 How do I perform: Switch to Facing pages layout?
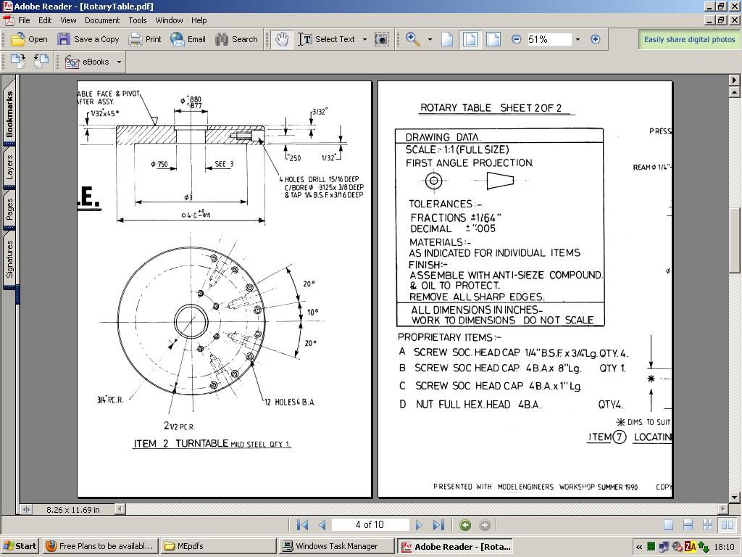pyautogui.click(x=728, y=525)
